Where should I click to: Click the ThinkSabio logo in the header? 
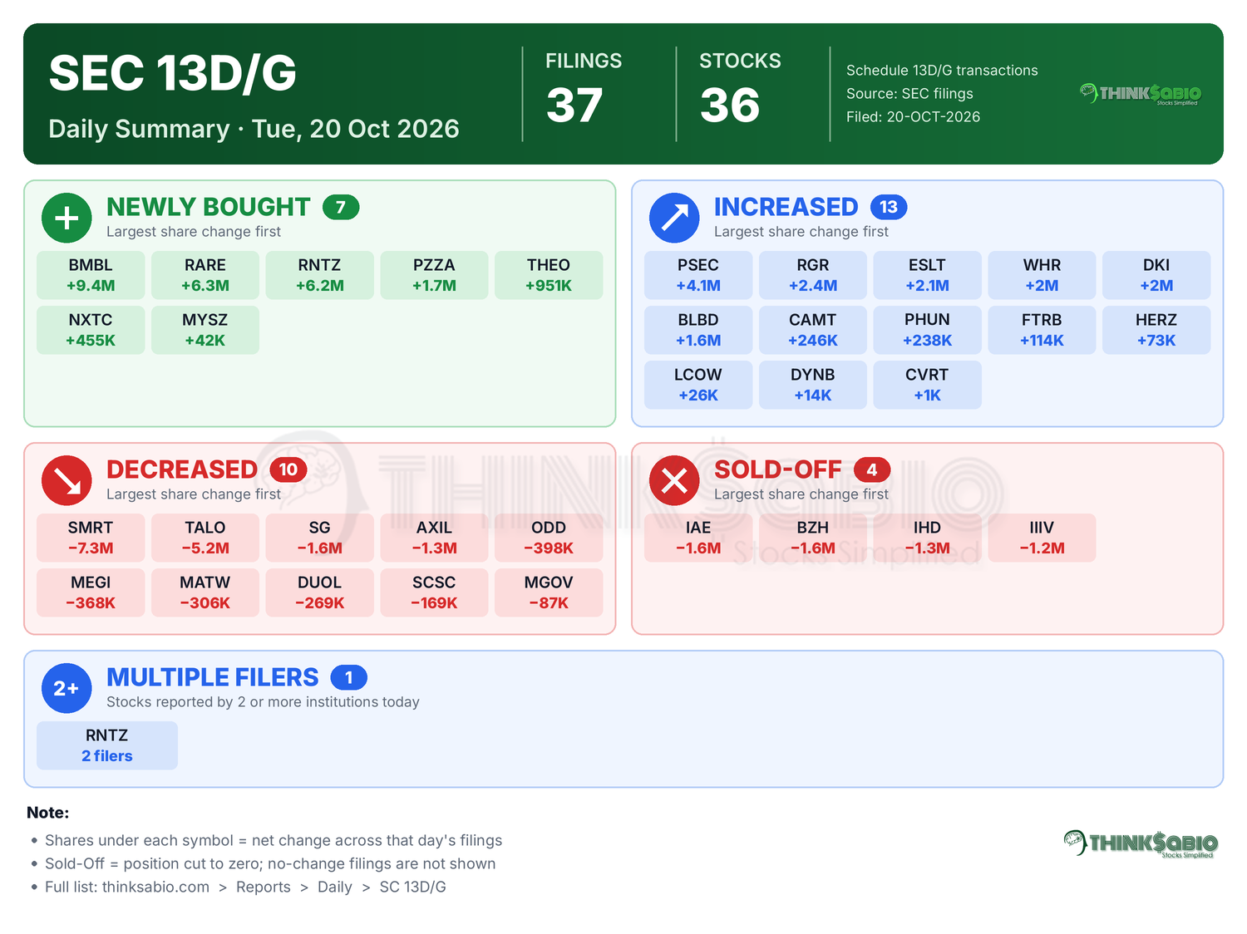point(1141,94)
